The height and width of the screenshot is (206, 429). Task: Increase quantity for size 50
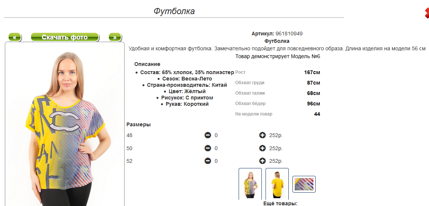pos(263,148)
